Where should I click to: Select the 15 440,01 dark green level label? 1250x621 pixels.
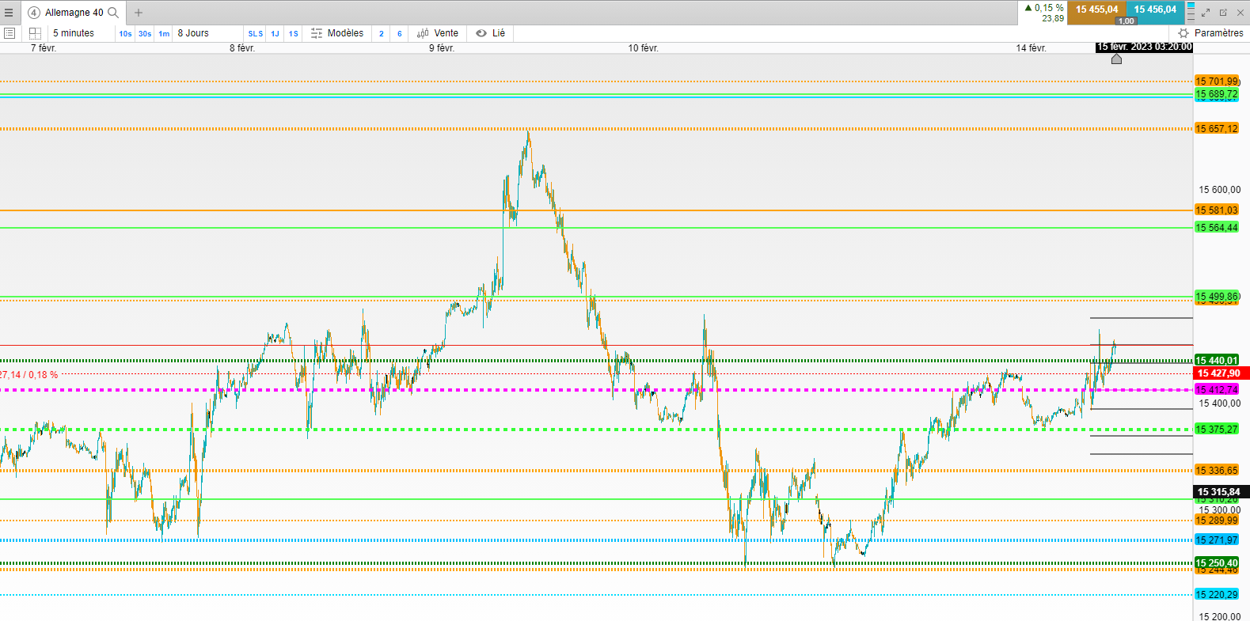1217,361
